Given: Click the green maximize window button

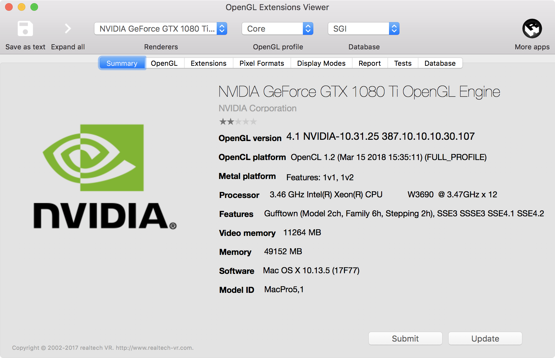Looking at the screenshot, I should click(x=34, y=7).
